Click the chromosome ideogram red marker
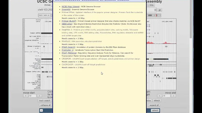This screenshot has width=202, height=113. [x=156, y=15]
